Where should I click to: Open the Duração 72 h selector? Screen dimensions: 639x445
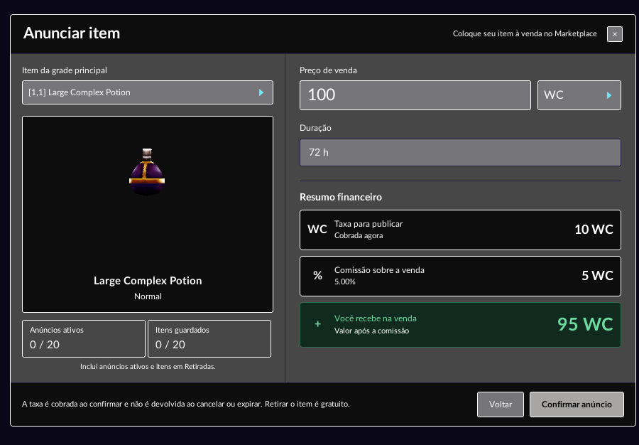click(x=460, y=153)
